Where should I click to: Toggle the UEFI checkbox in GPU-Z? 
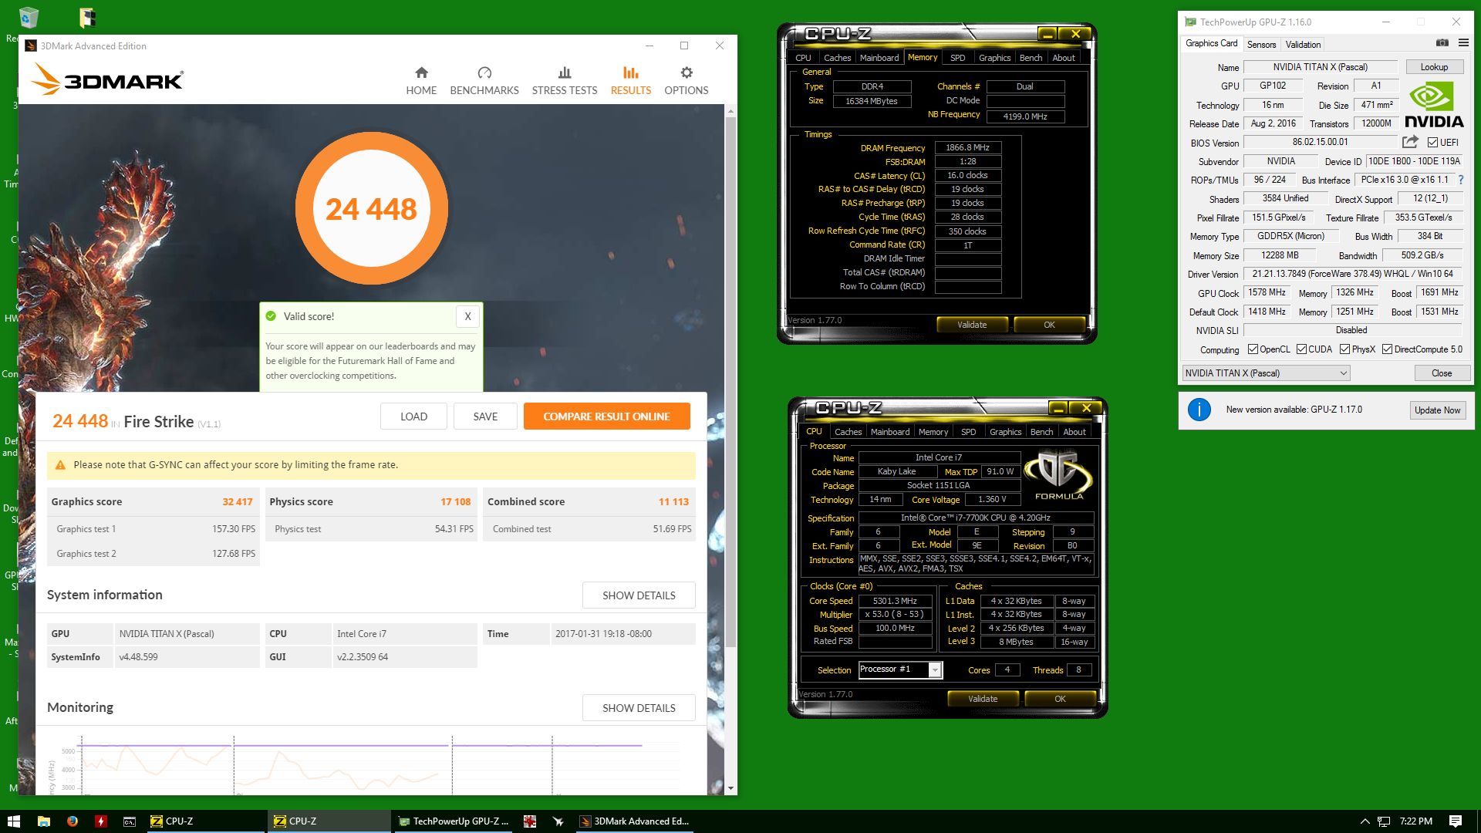click(x=1432, y=143)
